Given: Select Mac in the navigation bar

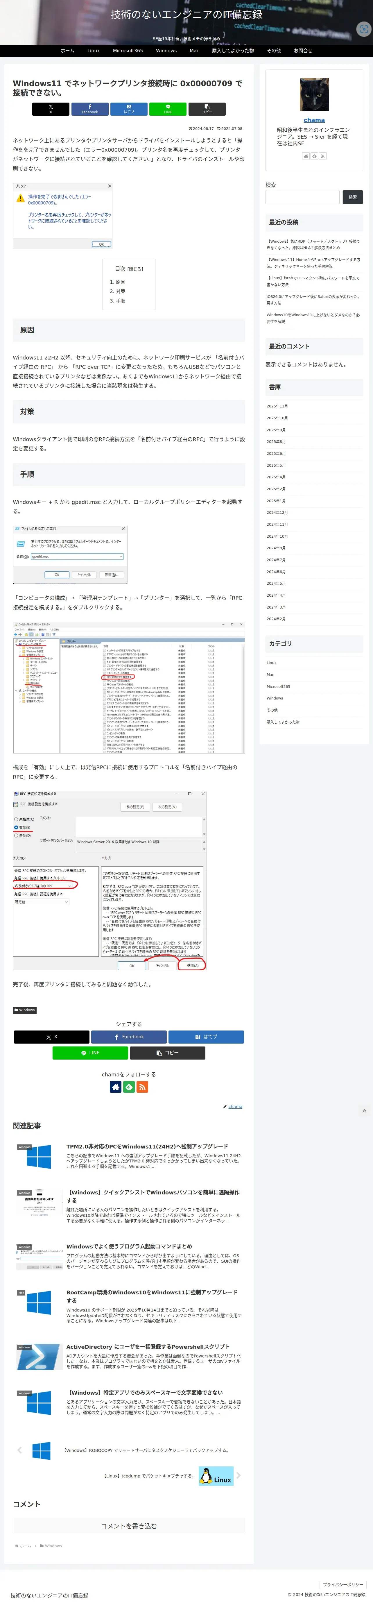Looking at the screenshot, I should click(194, 51).
